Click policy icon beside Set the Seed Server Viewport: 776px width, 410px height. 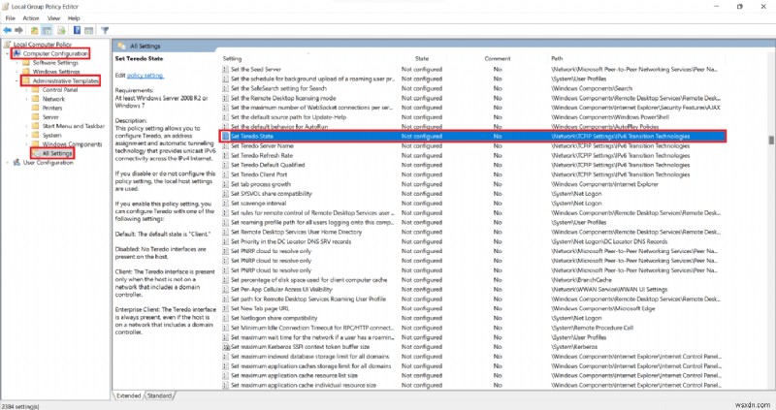226,69
